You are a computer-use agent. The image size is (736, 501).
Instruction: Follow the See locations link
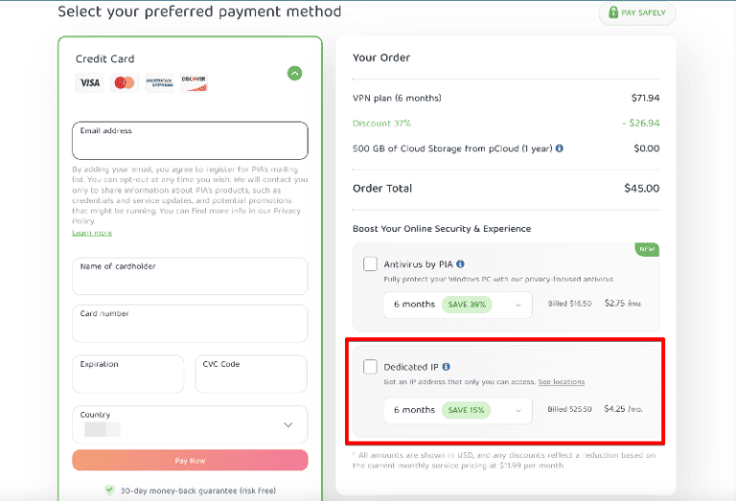[x=562, y=382]
